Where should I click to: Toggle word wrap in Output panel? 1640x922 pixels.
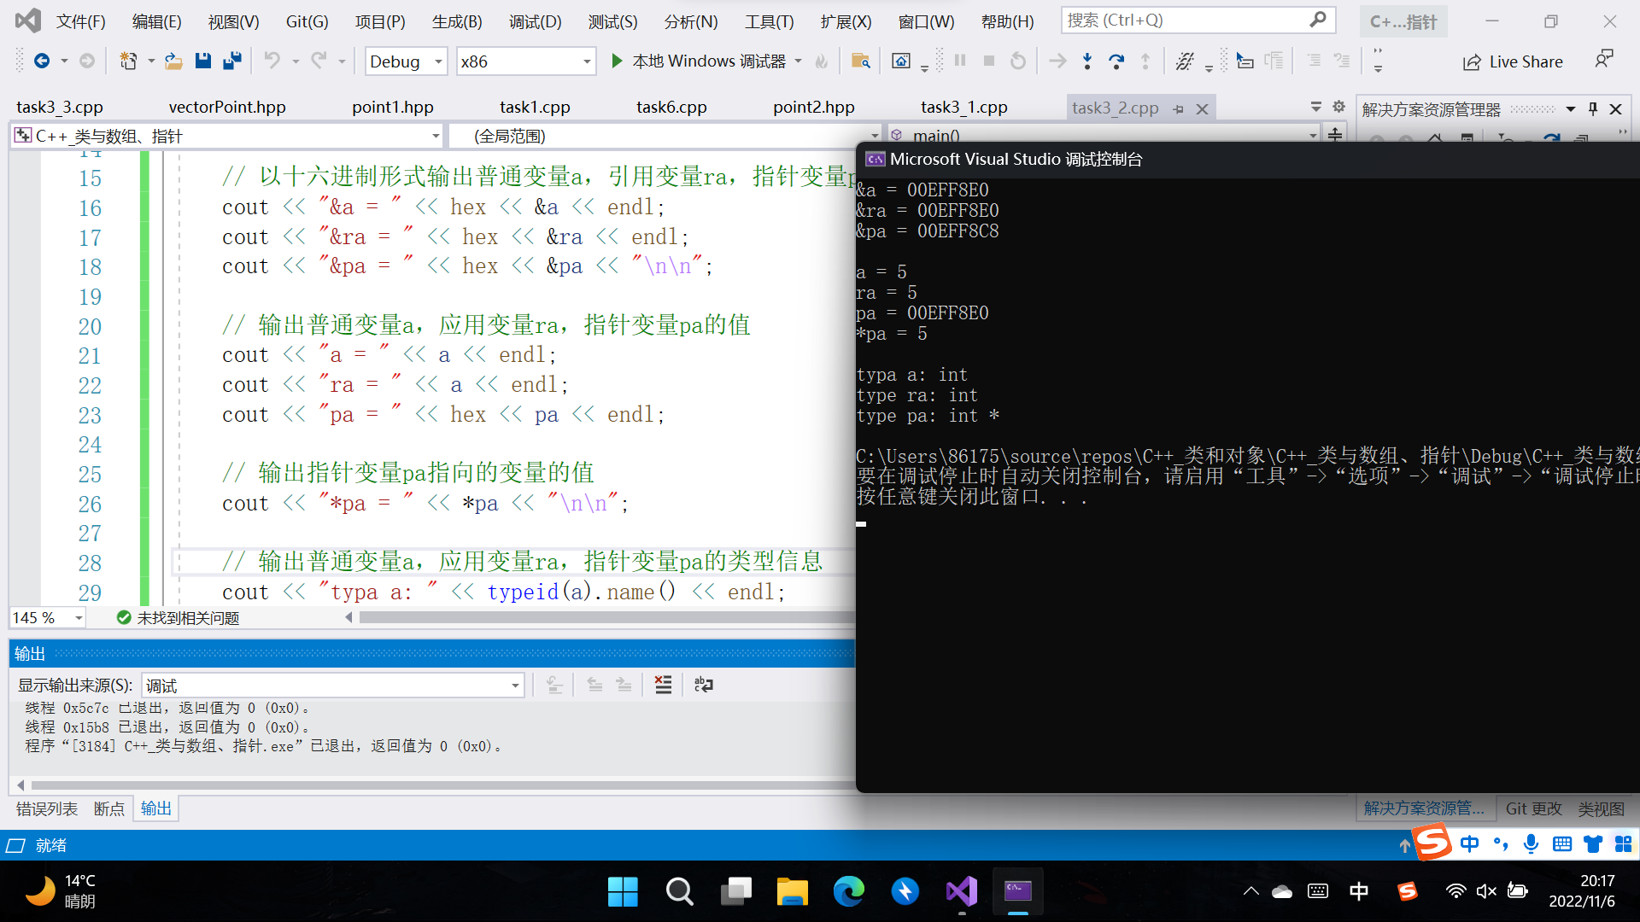click(703, 685)
